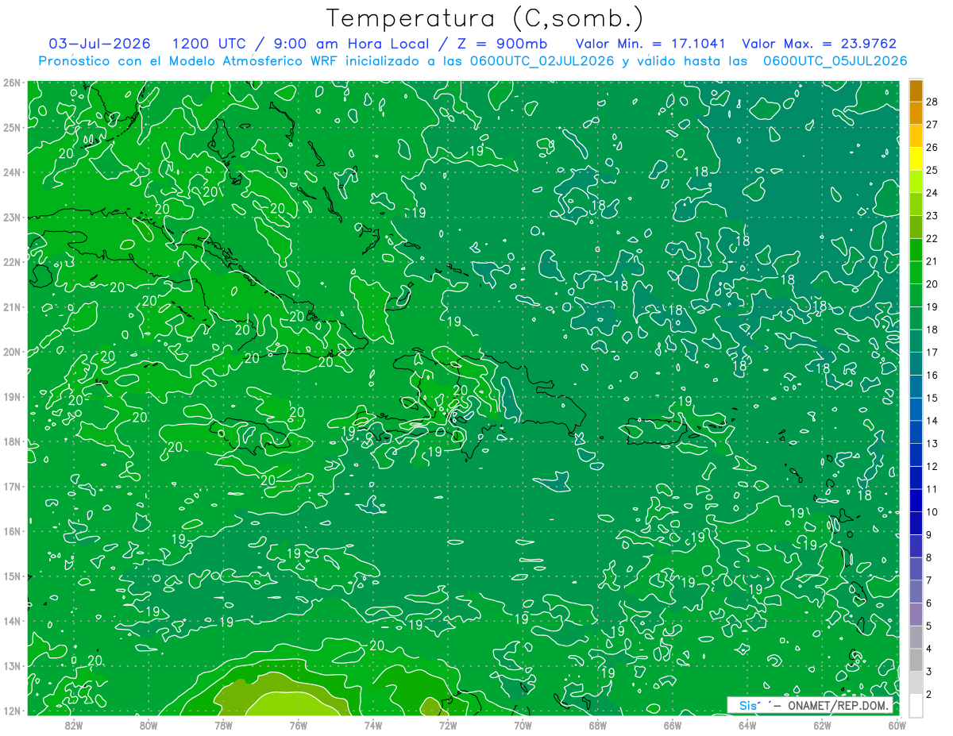Click the color legend label 28
This screenshot has height=736, width=953.
[932, 101]
